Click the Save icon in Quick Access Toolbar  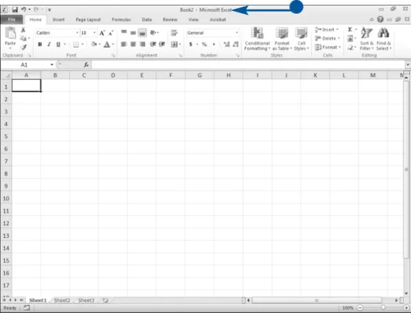14,10
